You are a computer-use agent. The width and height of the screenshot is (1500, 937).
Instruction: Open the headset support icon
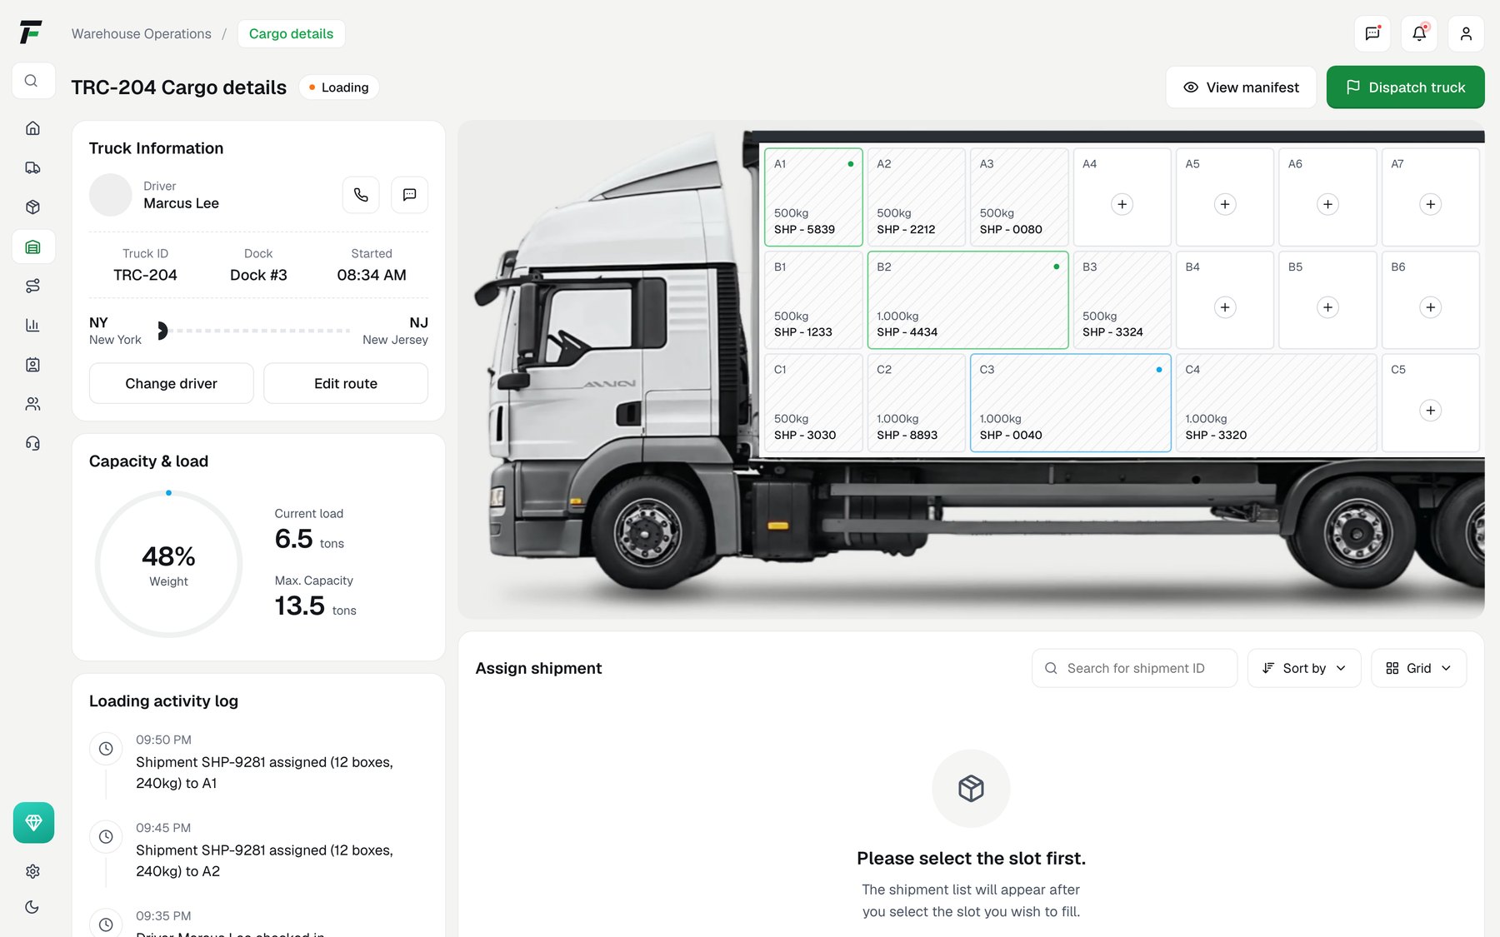33,443
